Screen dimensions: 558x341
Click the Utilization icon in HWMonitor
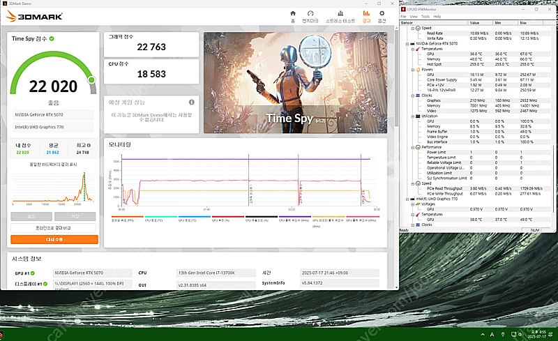tap(418, 116)
